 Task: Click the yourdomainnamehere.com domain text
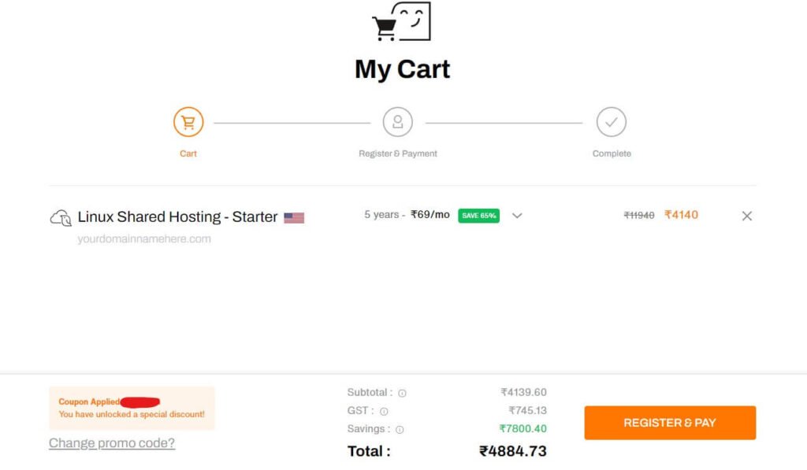(x=144, y=239)
